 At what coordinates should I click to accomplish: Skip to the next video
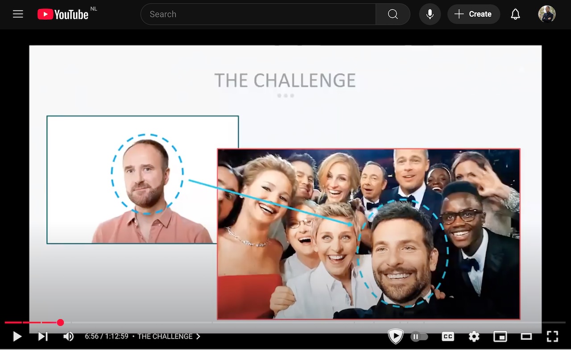point(43,336)
